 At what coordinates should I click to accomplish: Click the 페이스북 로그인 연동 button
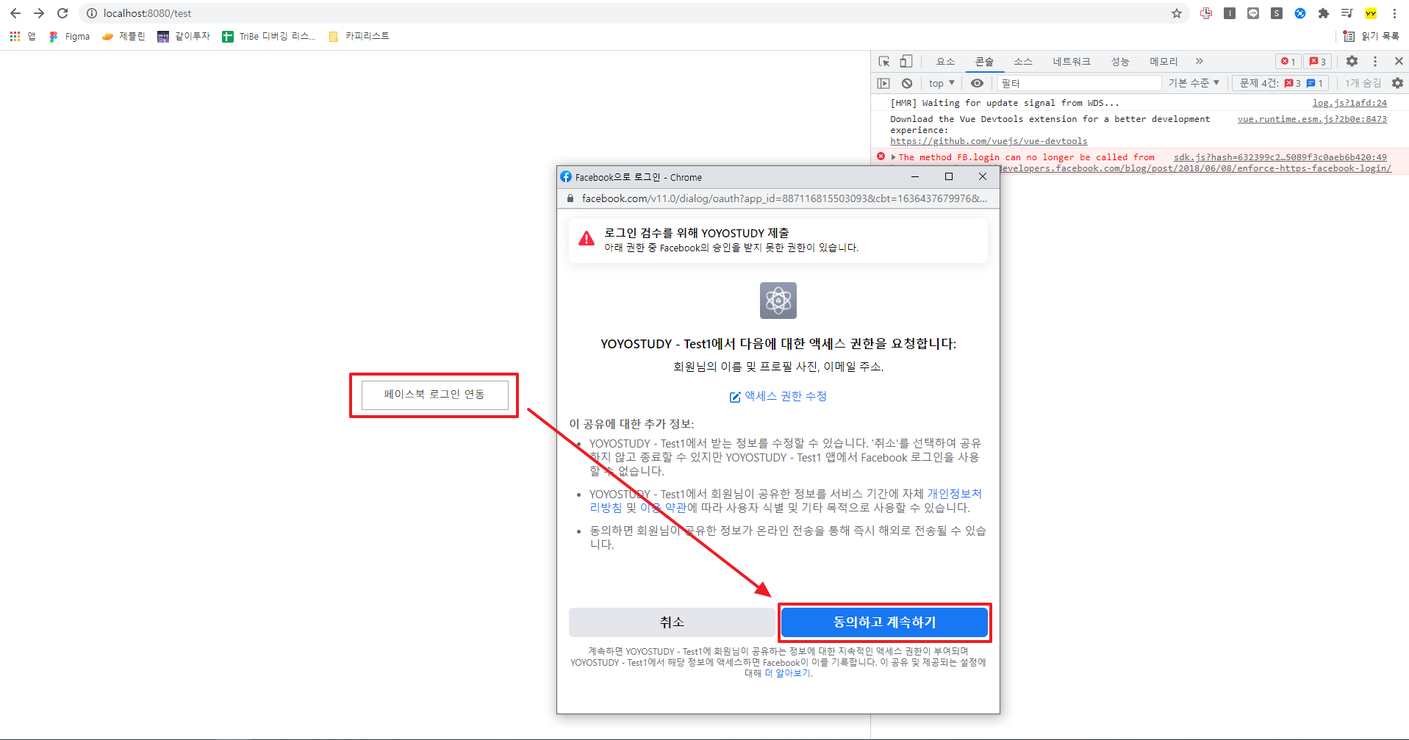click(434, 395)
